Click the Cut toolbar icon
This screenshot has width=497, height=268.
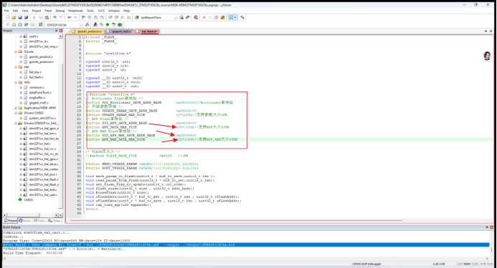[x=34, y=17]
